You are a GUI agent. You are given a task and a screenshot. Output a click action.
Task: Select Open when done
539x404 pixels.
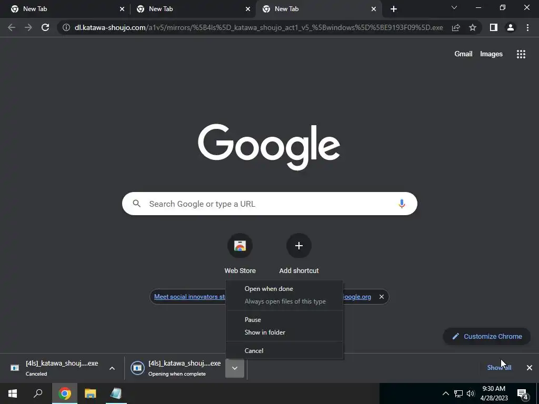tap(269, 289)
